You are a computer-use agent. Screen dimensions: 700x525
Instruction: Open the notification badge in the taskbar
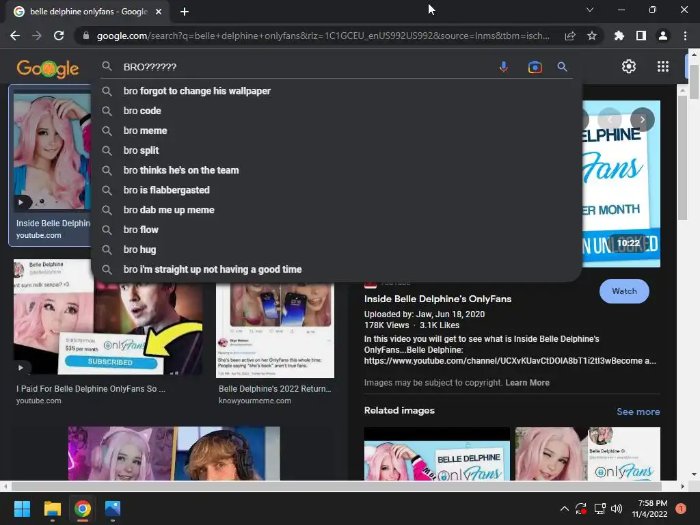point(681,509)
